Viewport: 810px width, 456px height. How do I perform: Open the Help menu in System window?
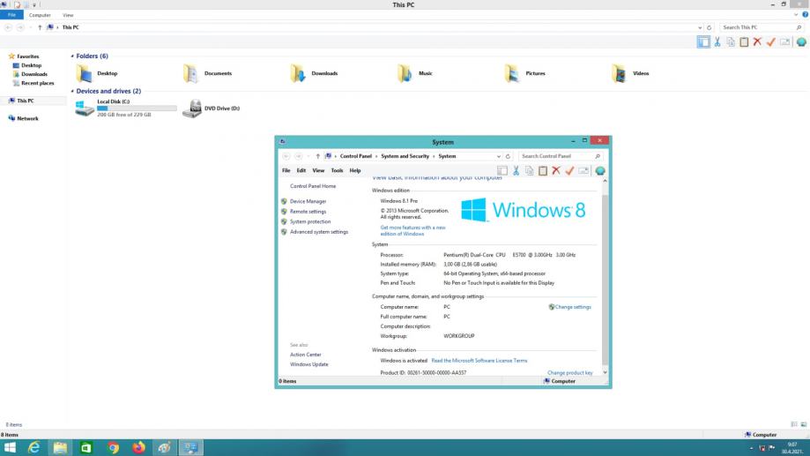(x=355, y=170)
